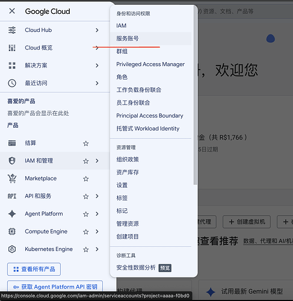
Task: Click the Cloud 概览 dashboard icon
Action: coord(12,48)
